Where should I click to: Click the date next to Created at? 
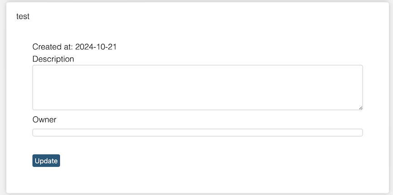pos(96,47)
